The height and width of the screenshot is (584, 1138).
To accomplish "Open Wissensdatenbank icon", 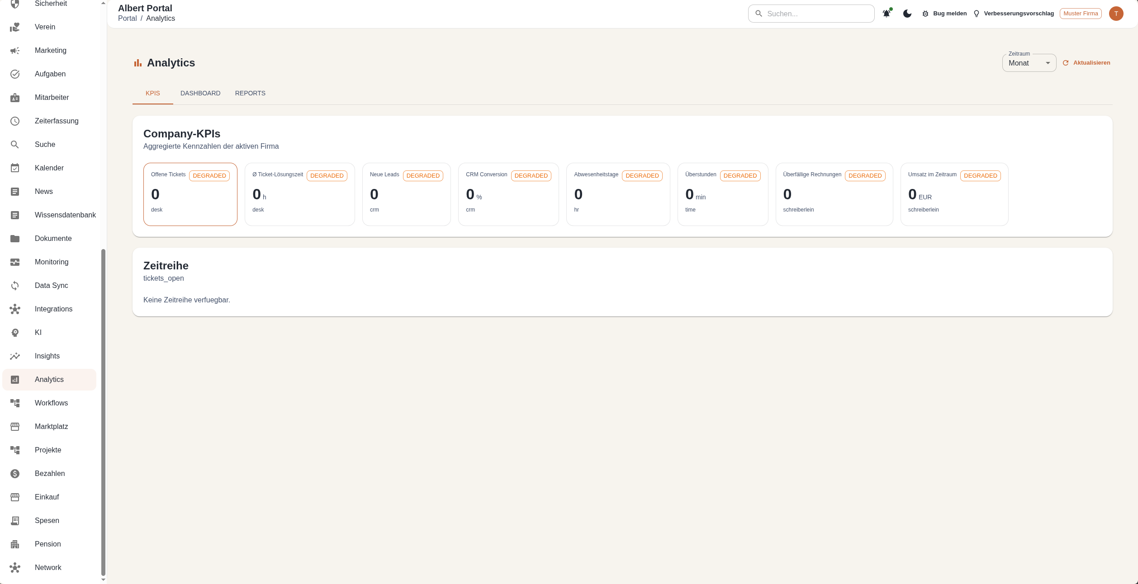I will pyautogui.click(x=15, y=215).
